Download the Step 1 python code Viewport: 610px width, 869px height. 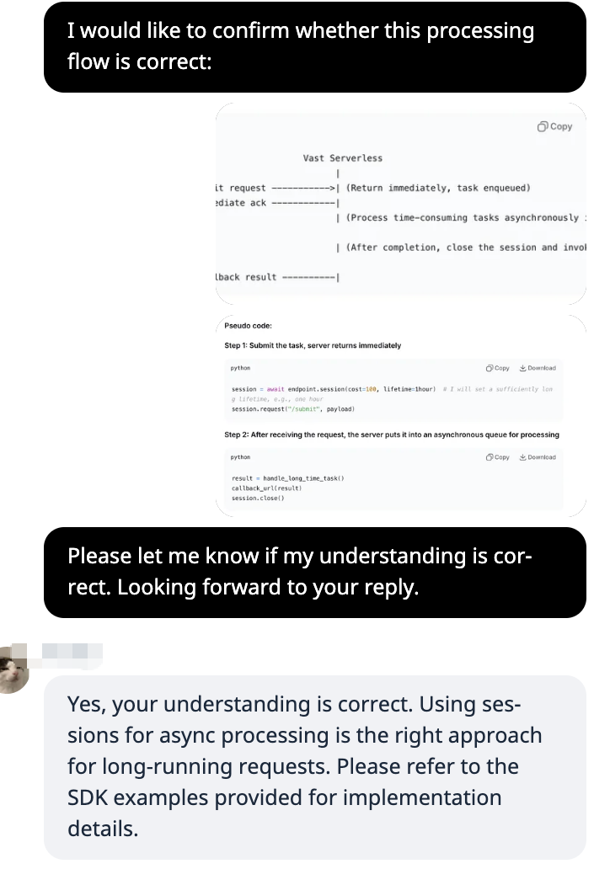tap(538, 368)
